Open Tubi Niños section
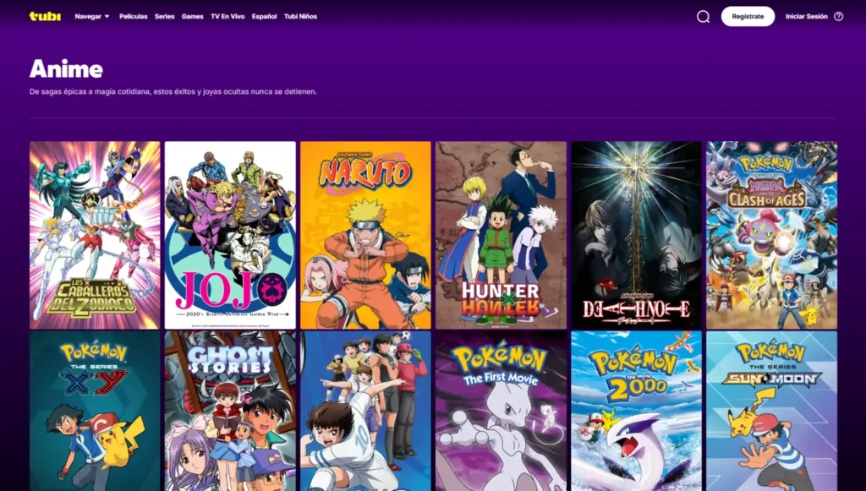866x491 pixels. [300, 17]
